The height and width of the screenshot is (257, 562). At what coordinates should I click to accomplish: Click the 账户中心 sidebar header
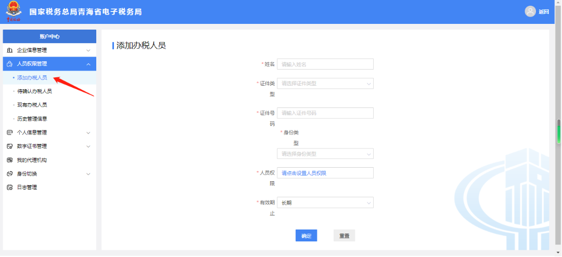[49, 36]
